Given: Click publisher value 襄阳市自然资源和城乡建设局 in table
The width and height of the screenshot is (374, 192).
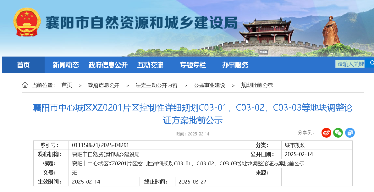Looking at the screenshot, I should [106, 154].
